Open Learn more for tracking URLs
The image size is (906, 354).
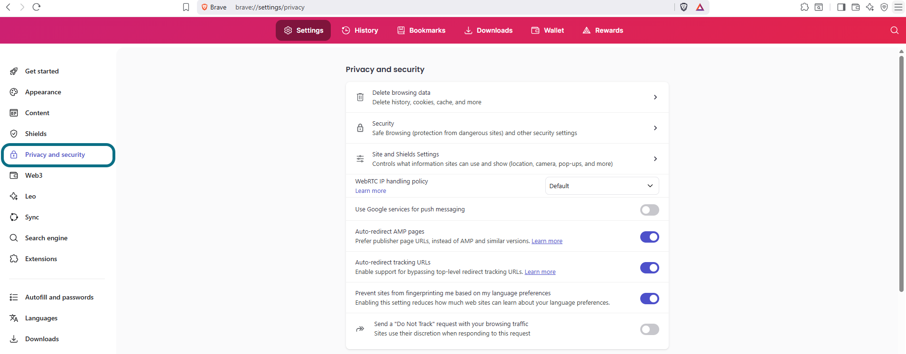tap(540, 272)
